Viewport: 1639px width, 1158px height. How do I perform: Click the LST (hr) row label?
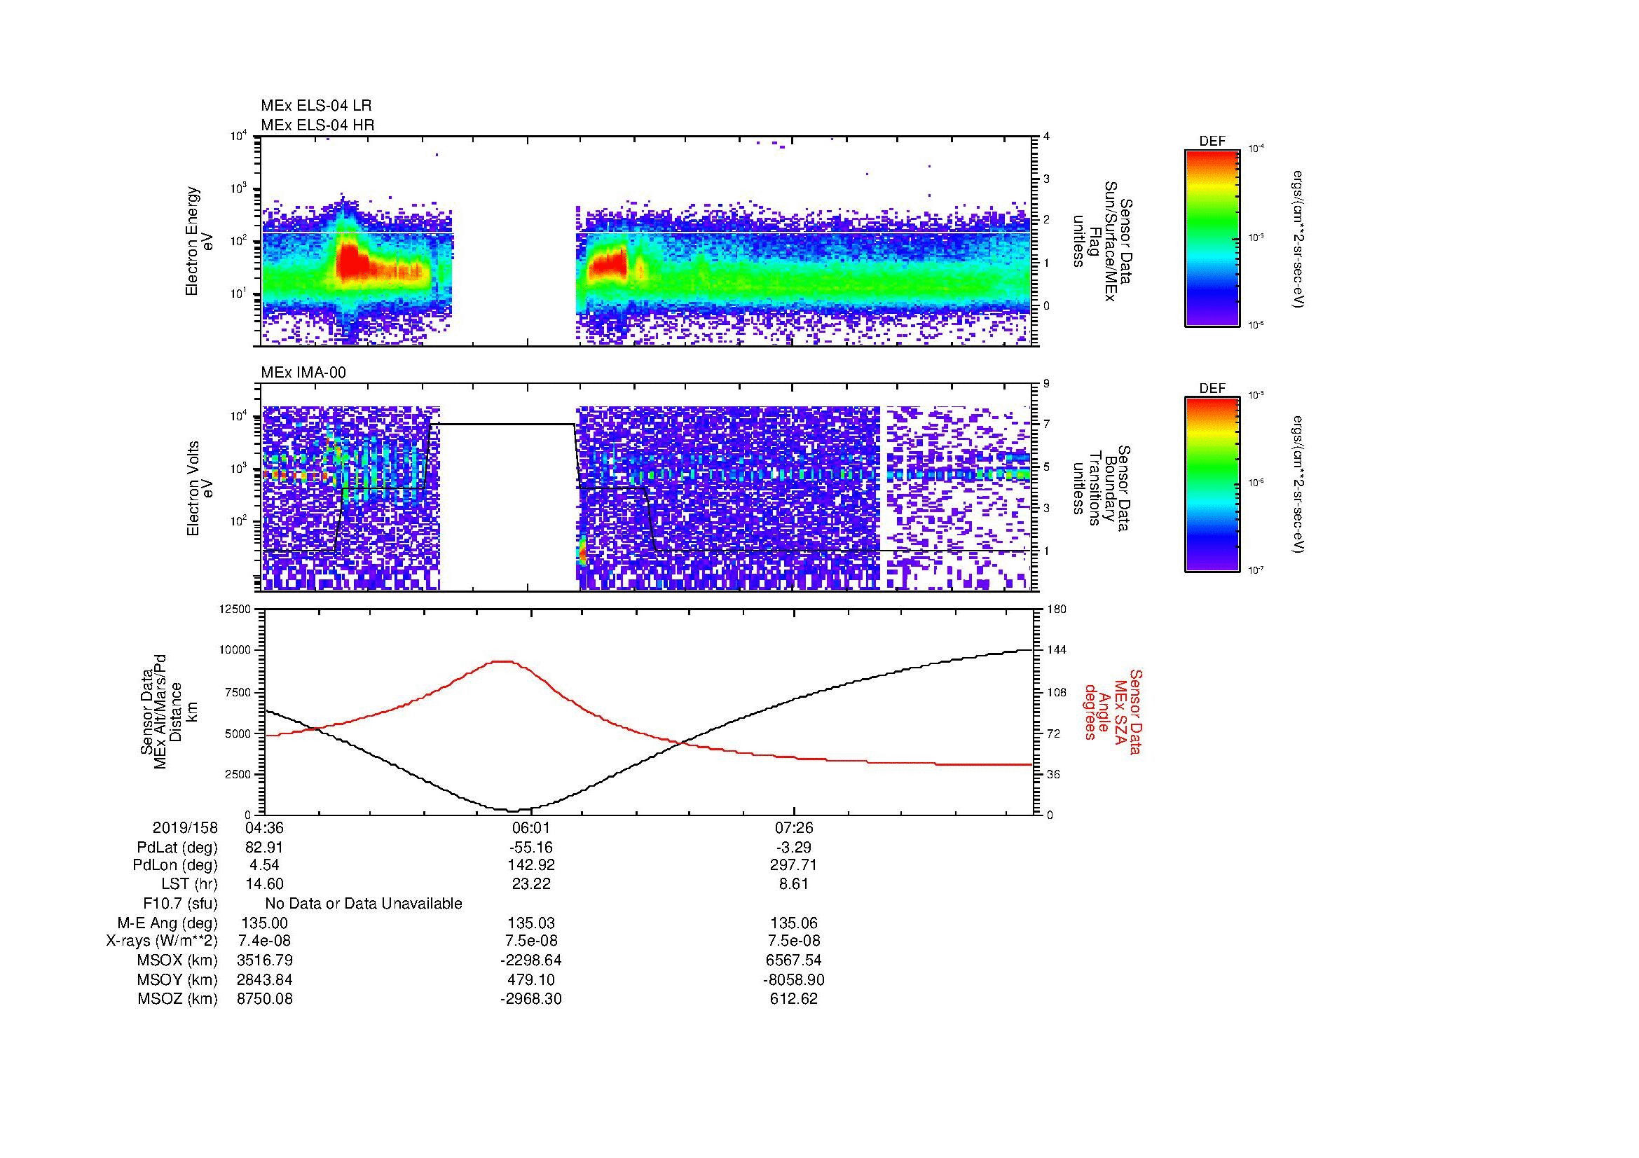tap(189, 884)
